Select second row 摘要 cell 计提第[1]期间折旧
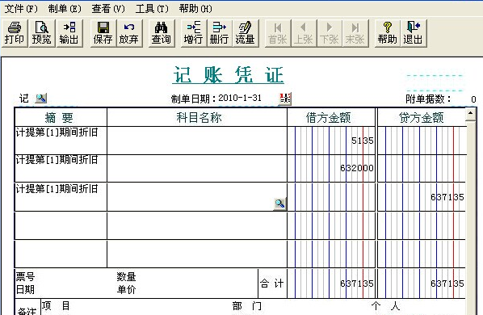The height and width of the screenshot is (315, 483). (61, 168)
